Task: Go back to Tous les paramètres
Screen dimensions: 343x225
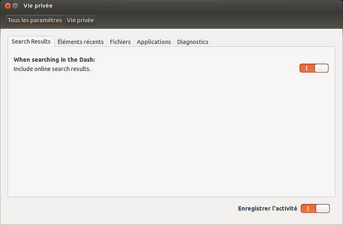Action: [35, 20]
